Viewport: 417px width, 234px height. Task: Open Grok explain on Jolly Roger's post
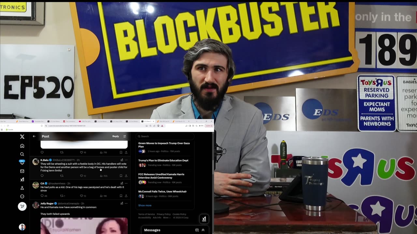[122, 203]
